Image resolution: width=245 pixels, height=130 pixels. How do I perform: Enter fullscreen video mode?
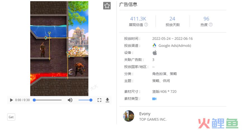tap(99, 100)
